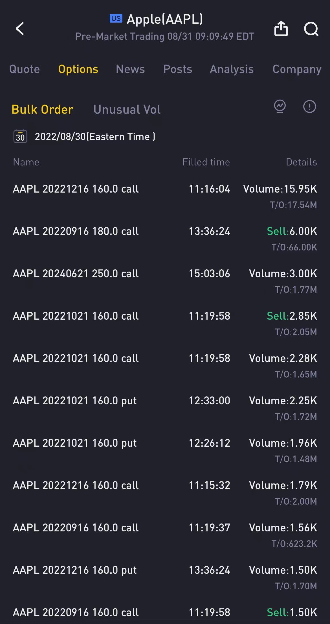Open the share icon
Viewport: 330px width, 624px height.
(x=281, y=29)
